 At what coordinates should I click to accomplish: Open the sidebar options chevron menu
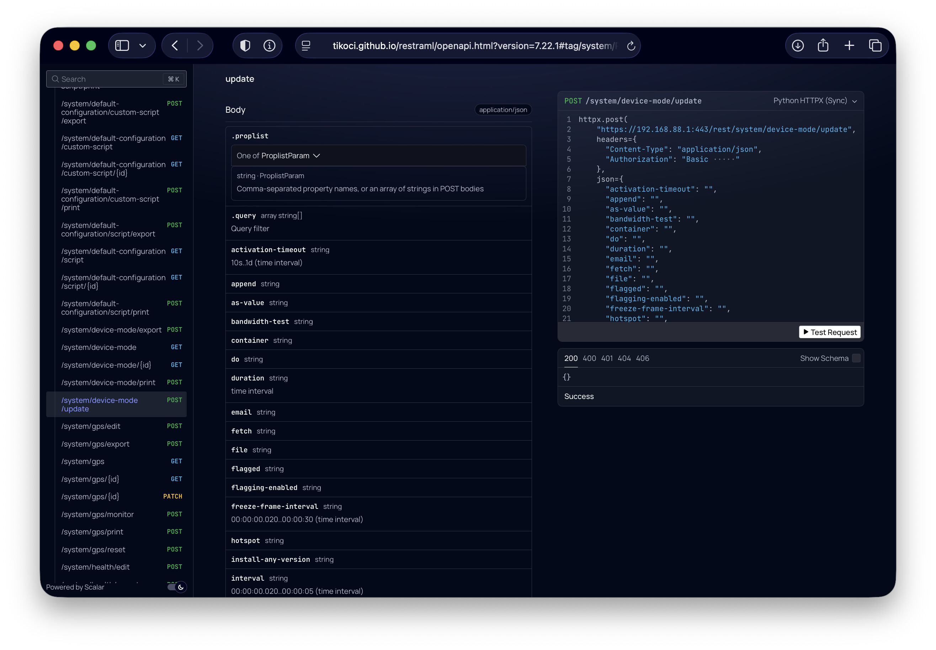[x=143, y=46]
